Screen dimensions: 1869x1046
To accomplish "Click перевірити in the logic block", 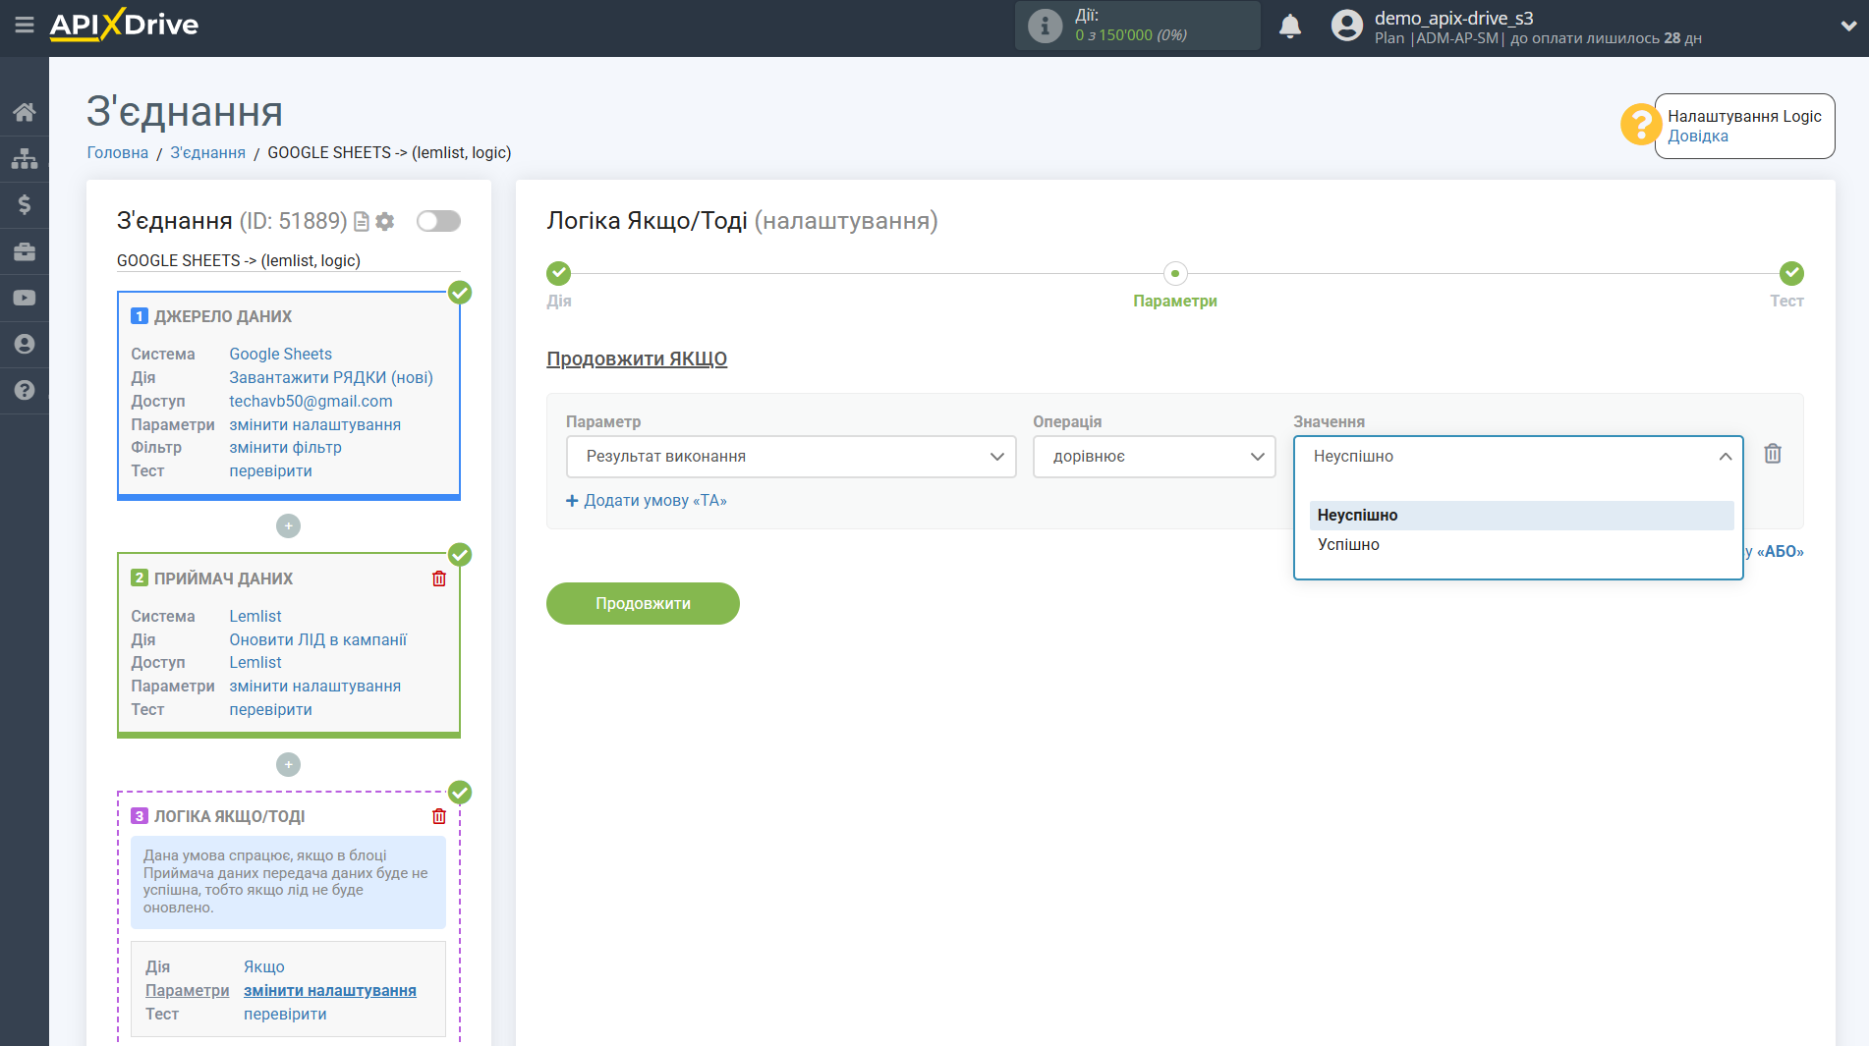I will click(x=285, y=1014).
